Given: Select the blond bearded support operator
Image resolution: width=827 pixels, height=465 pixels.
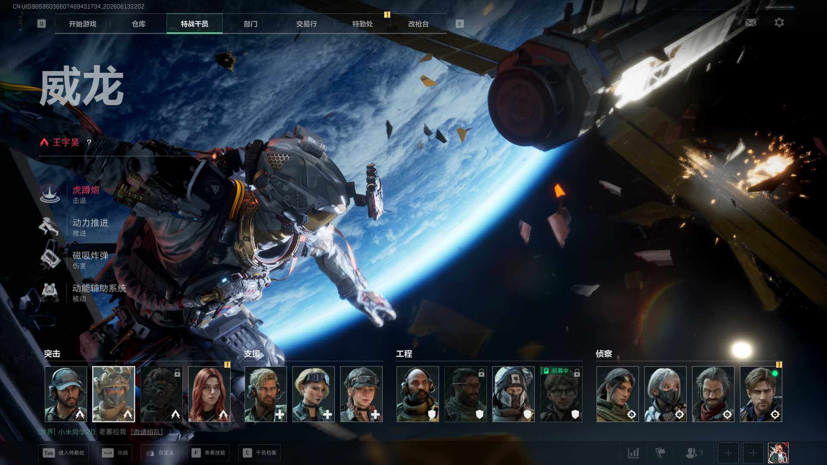Looking at the screenshot, I should point(266,394).
